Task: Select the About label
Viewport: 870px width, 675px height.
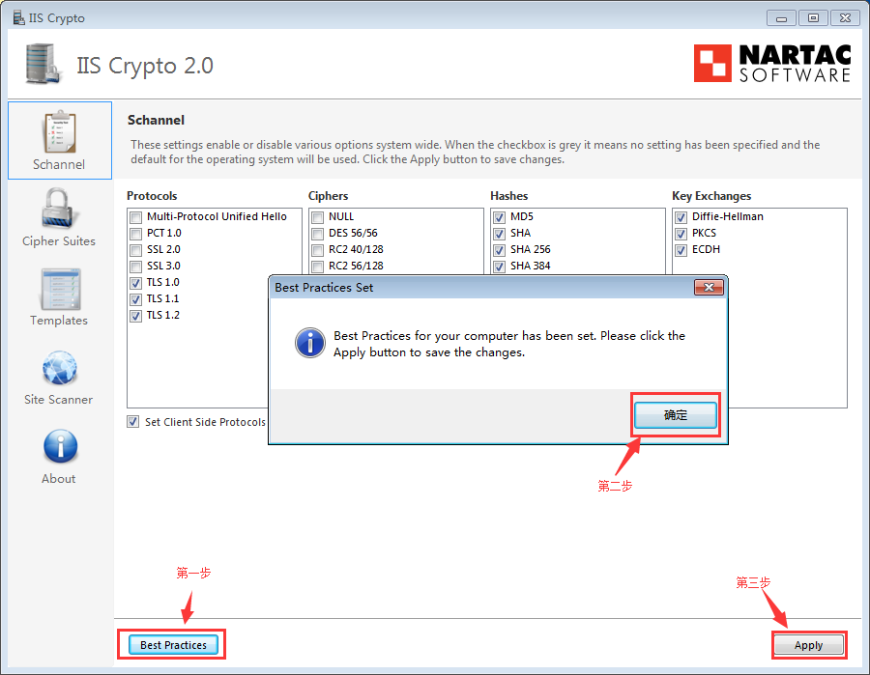Action: [58, 479]
